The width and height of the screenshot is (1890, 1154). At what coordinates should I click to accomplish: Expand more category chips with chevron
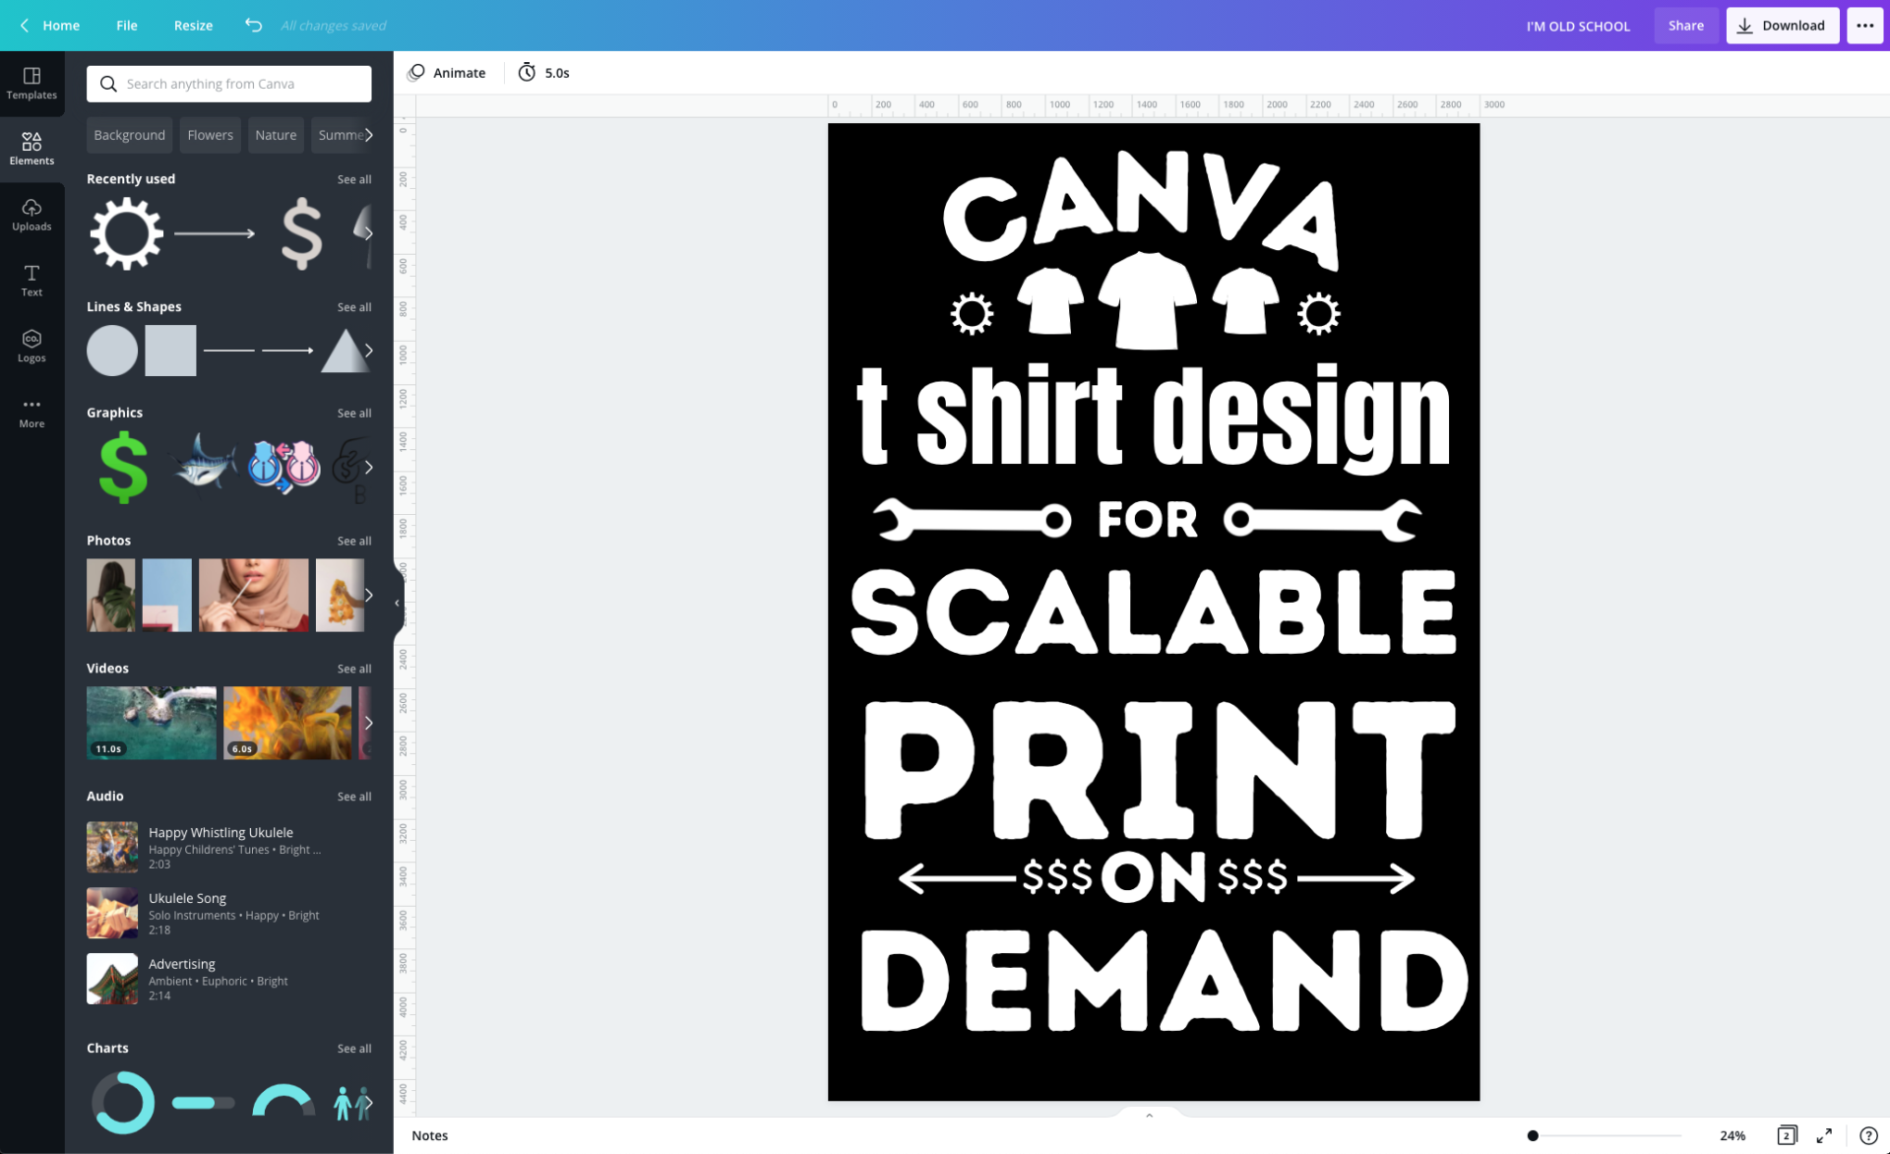pyautogui.click(x=368, y=135)
